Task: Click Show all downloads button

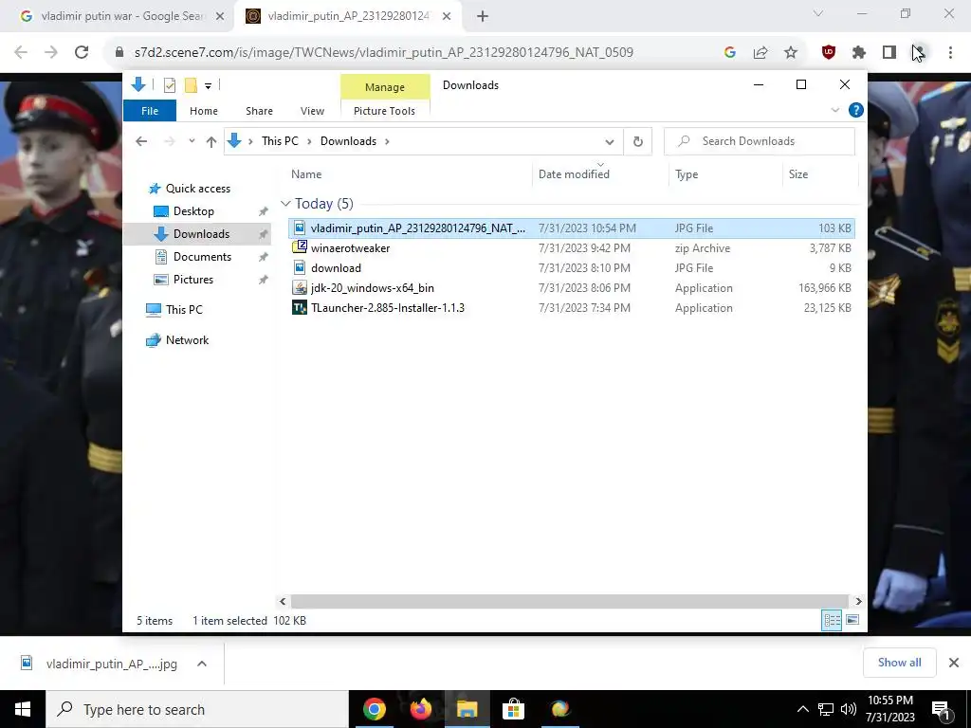Action: pyautogui.click(x=899, y=663)
